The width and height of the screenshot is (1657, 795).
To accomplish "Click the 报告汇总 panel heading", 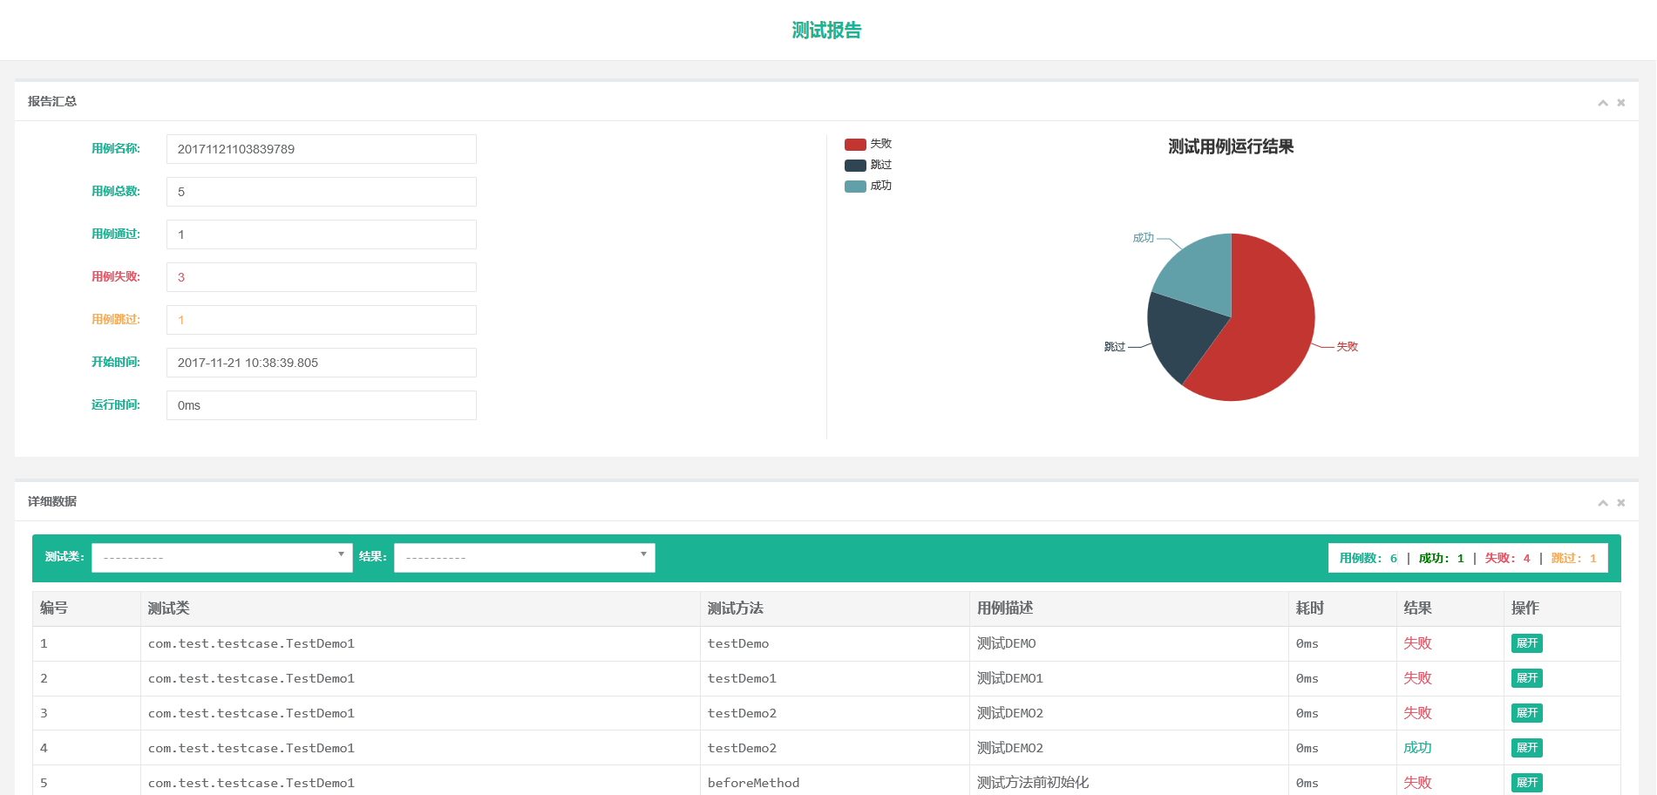I will coord(52,102).
